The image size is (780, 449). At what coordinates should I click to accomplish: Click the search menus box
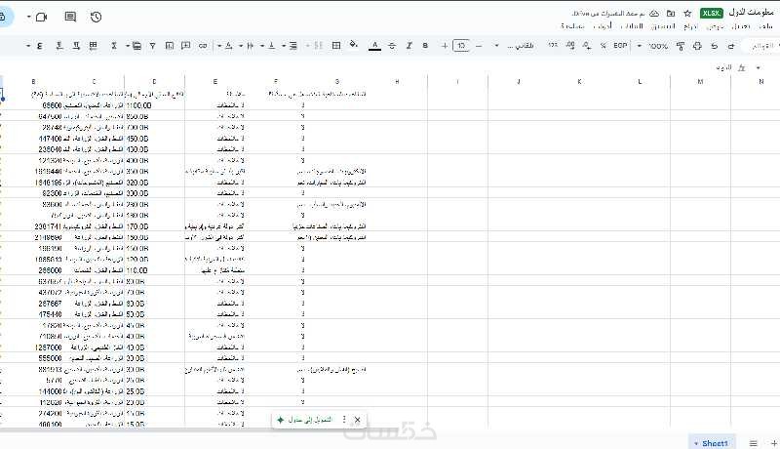pos(763,46)
